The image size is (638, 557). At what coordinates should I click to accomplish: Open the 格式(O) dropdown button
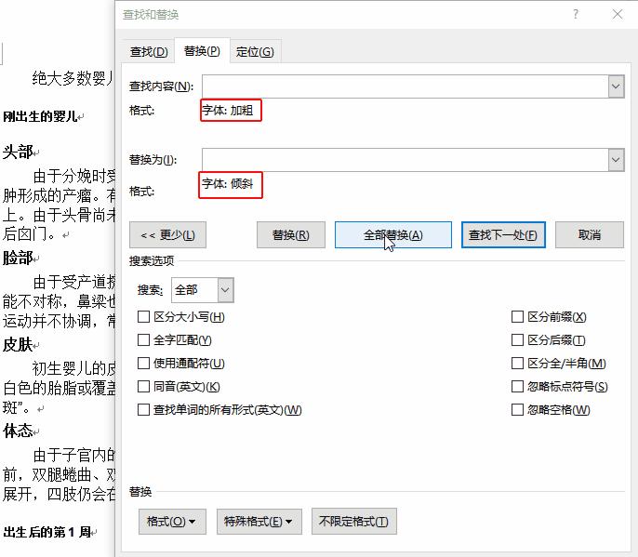pos(172,521)
